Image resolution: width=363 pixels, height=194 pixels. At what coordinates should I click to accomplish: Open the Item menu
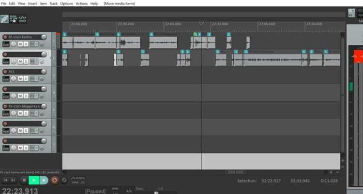click(43, 3)
